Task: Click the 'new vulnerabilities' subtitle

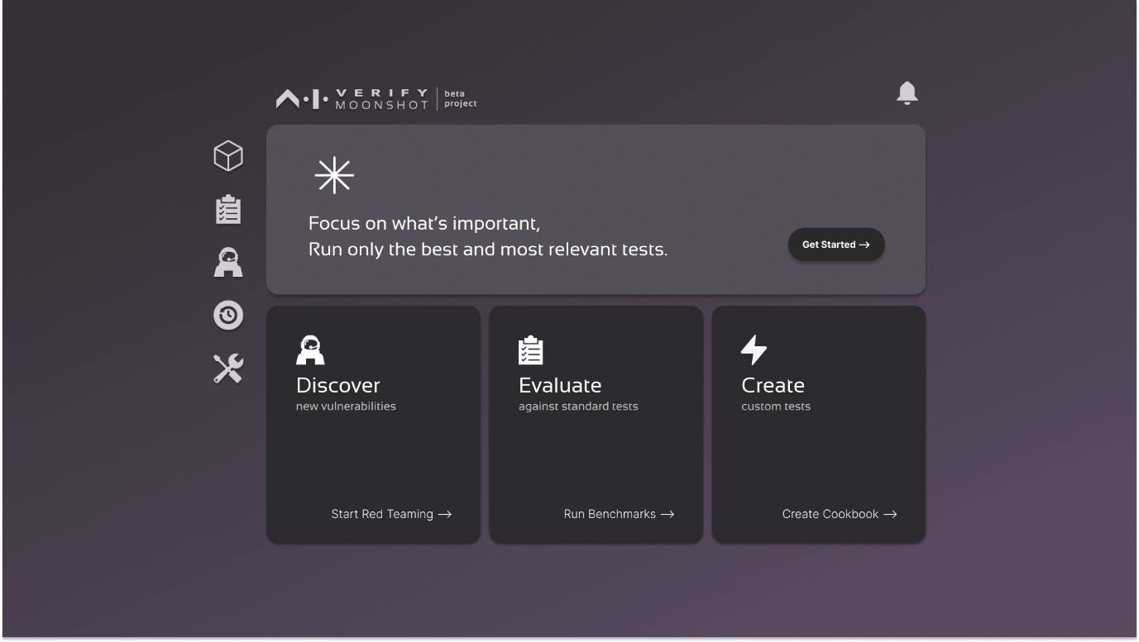Action: coord(346,407)
